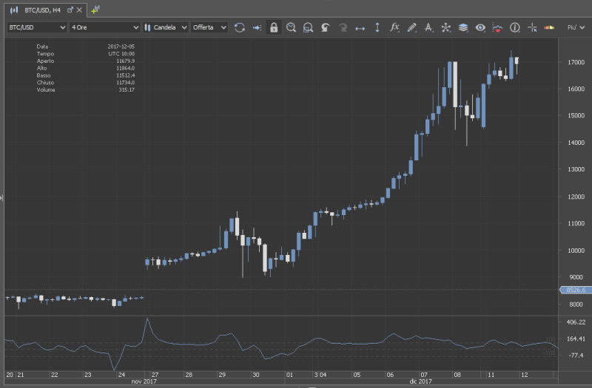This screenshot has width=592, height=388.
Task: Open the BTC/USD instrument dropdown
Action: tap(36, 27)
